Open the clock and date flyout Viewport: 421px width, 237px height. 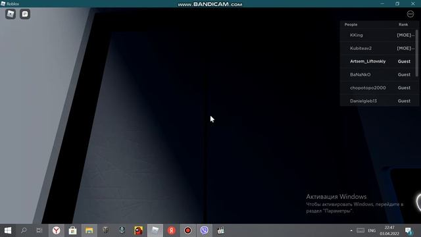coord(389,230)
